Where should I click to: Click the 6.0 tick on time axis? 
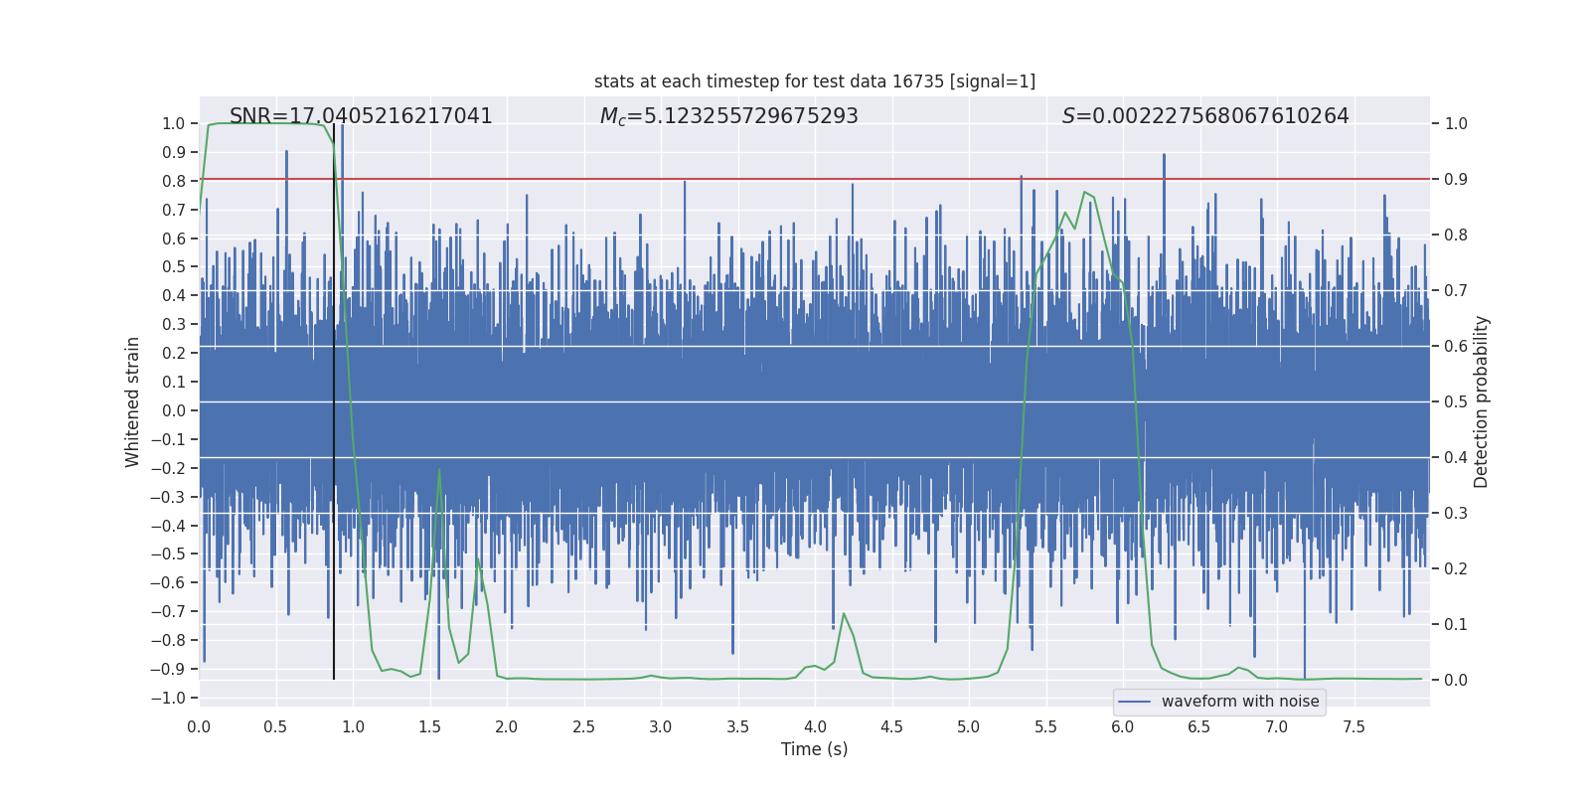[x=1123, y=726]
